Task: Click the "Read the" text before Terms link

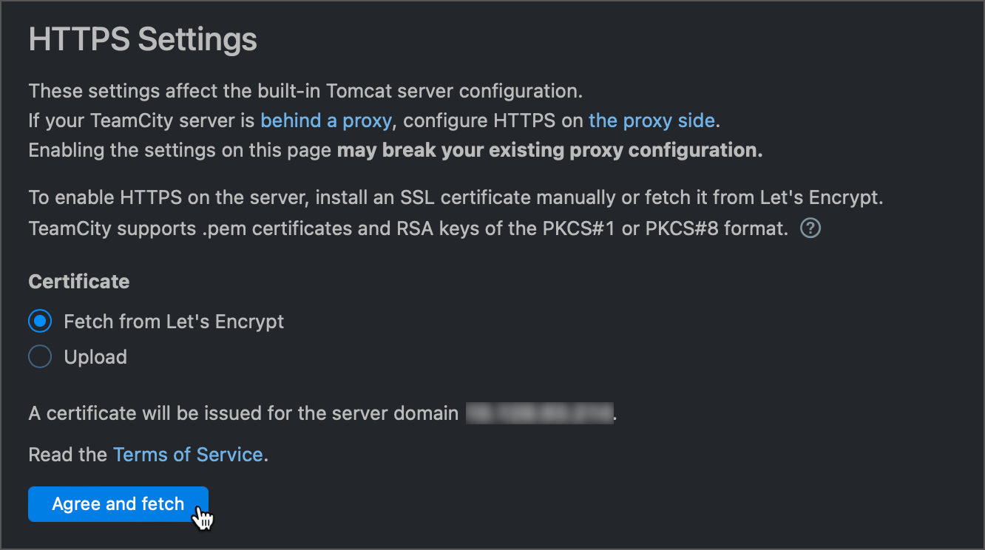Action: 68,454
